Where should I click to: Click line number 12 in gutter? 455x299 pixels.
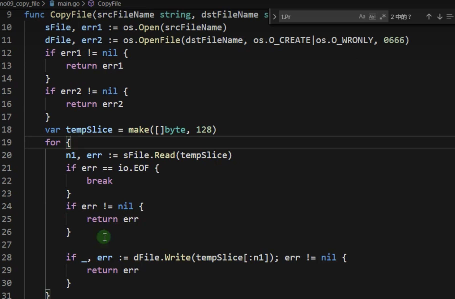(7, 53)
